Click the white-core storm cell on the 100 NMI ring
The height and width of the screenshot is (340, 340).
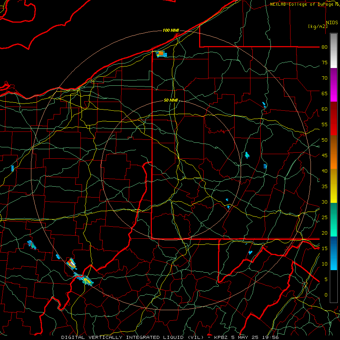coord(71,264)
